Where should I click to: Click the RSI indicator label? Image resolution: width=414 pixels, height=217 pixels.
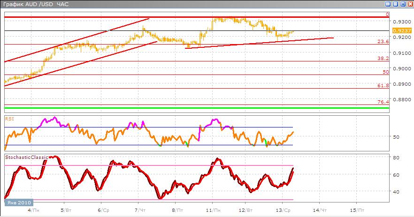point(9,119)
